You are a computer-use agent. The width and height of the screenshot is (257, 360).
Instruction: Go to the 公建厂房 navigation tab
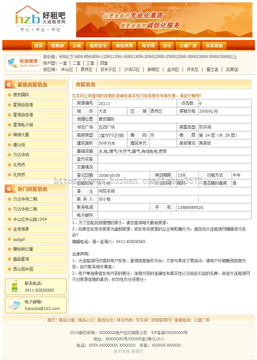point(188,46)
